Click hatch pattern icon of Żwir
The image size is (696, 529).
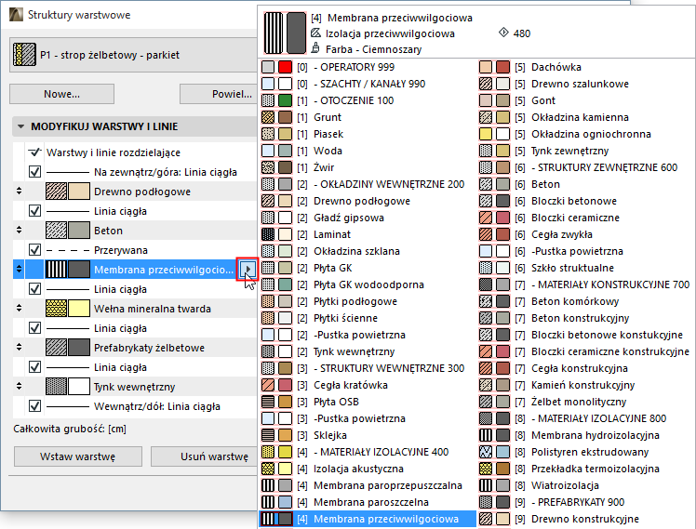click(268, 167)
